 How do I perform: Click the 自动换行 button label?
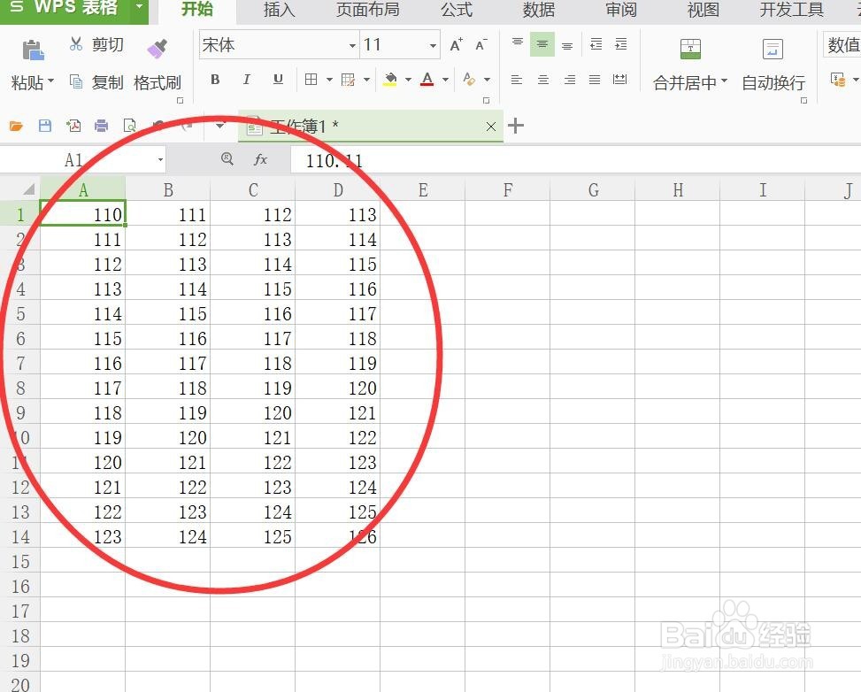click(x=773, y=83)
